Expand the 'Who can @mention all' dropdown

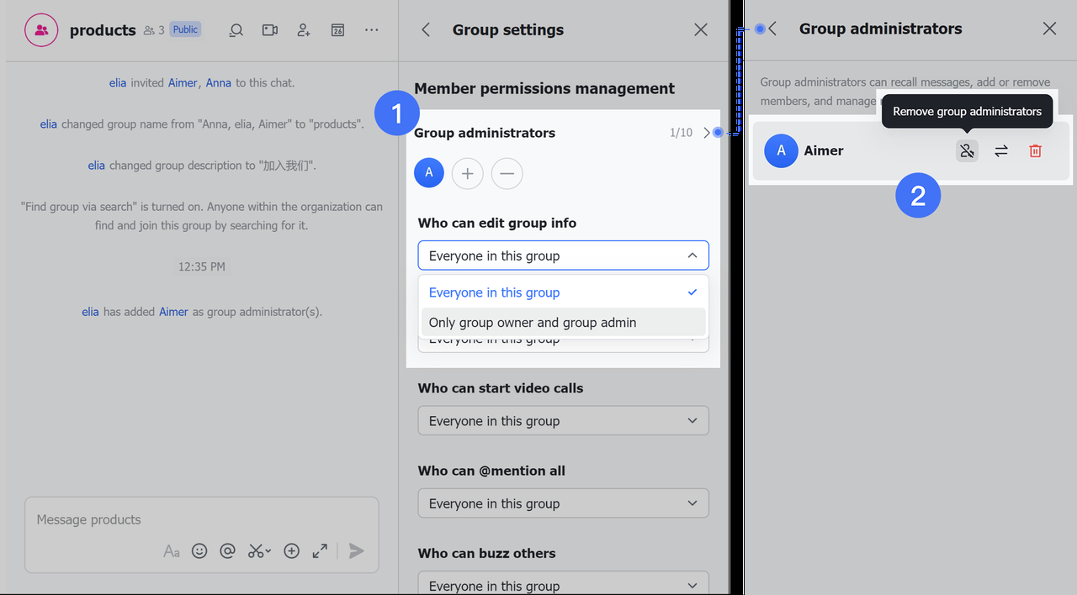click(x=563, y=503)
